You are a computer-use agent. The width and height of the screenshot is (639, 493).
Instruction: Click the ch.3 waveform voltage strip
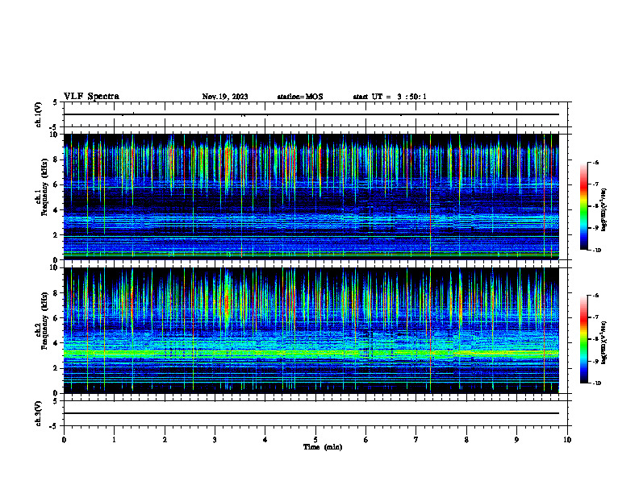click(x=315, y=413)
